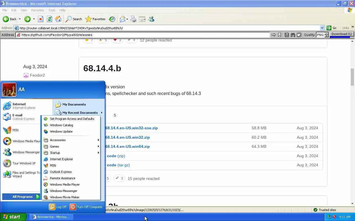Click the Home icon in toolbar
The width and height of the screenshot is (355, 221).
tap(58, 19)
